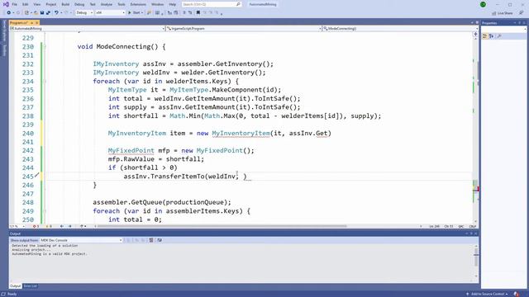Toggle pin on Program.cs tab
This screenshot has width=529, height=297.
tap(32, 23)
